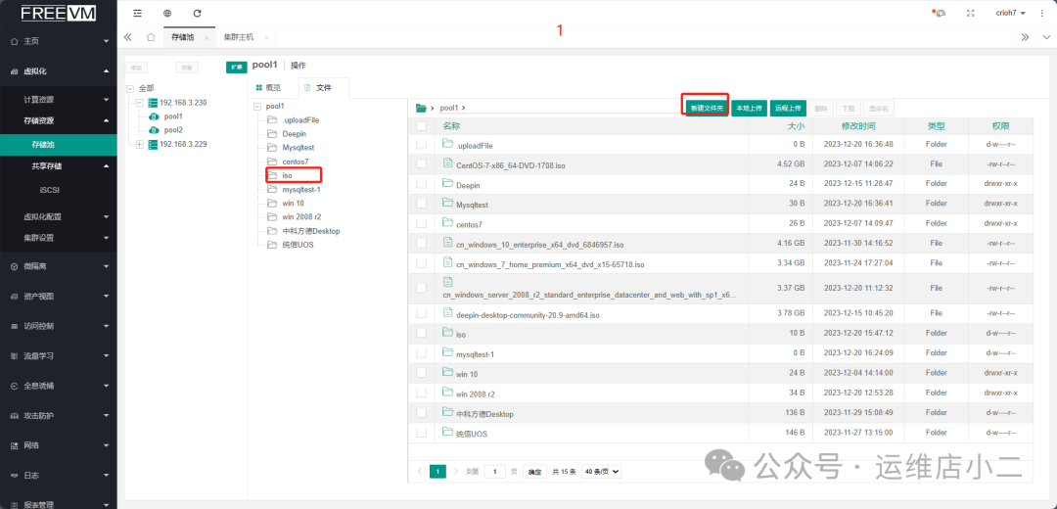Check the centos7 row checkbox
Screen dimensions: 1057x509
tap(421, 223)
